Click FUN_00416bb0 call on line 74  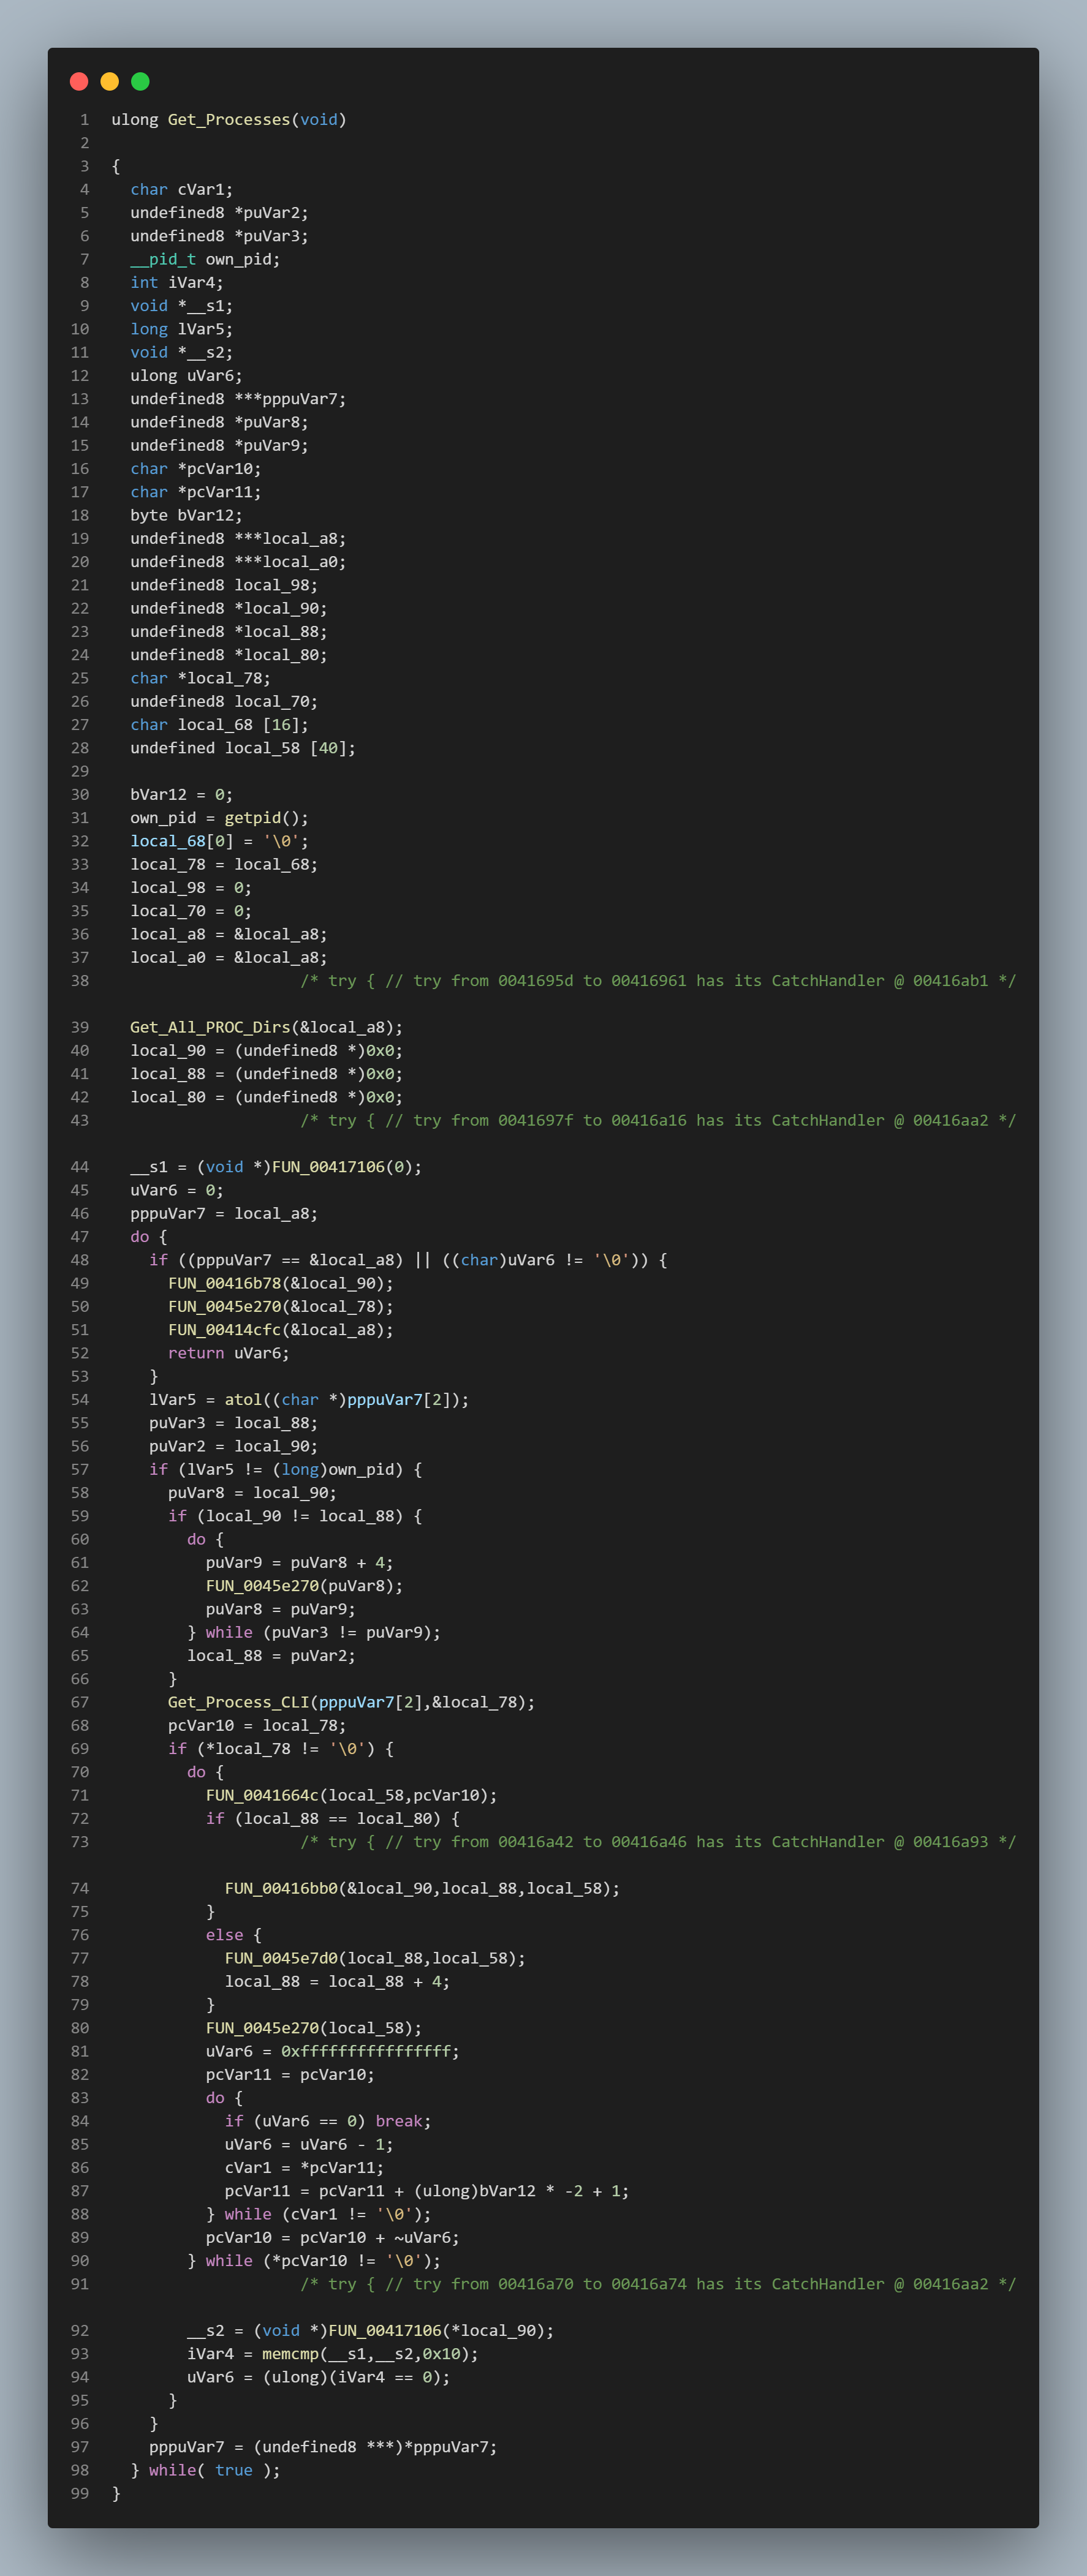tap(281, 1888)
